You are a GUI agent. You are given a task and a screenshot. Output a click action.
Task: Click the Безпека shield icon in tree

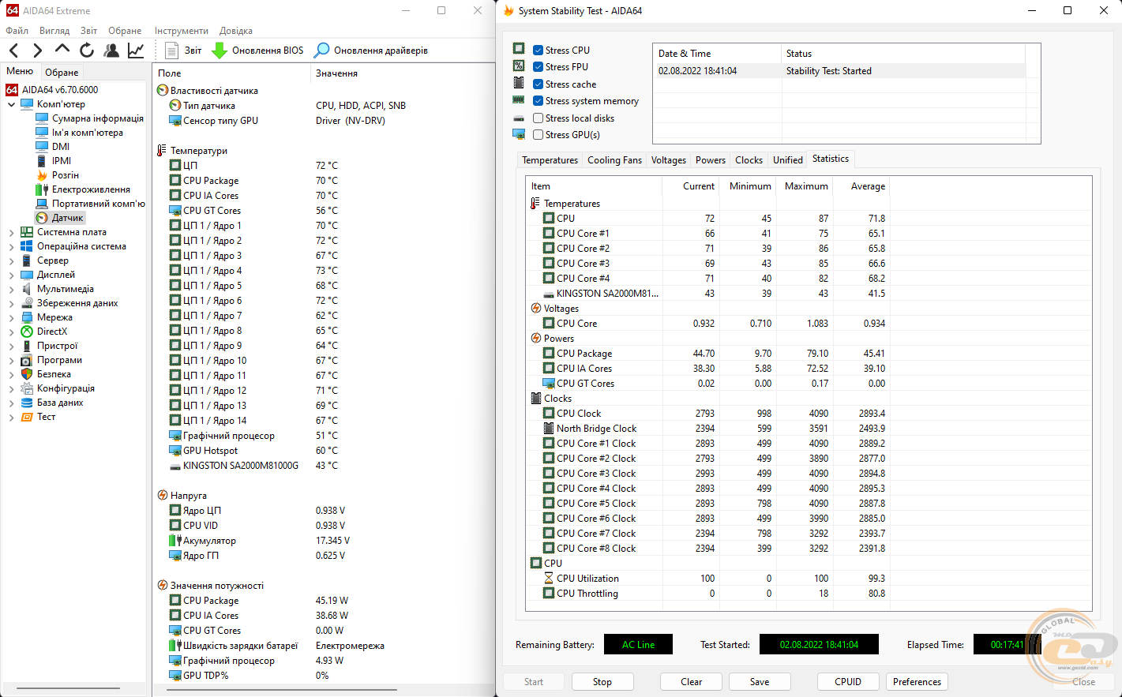coord(27,374)
